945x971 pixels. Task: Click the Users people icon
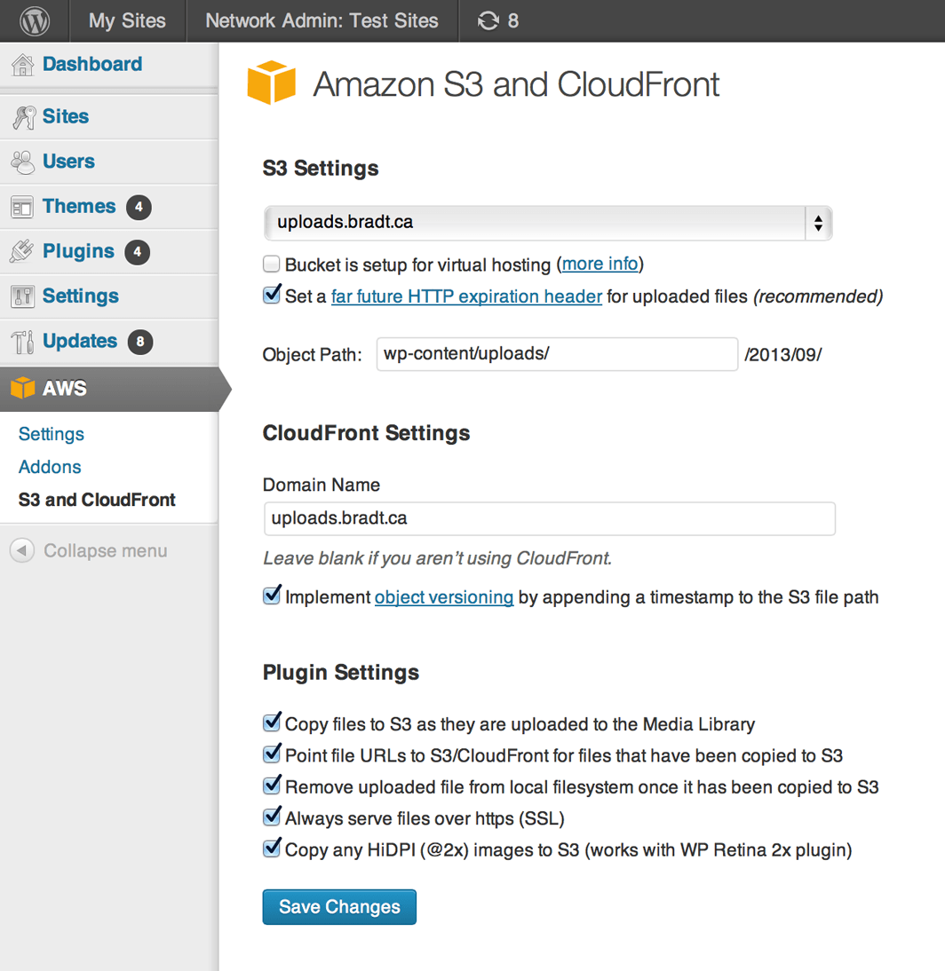click(x=23, y=162)
